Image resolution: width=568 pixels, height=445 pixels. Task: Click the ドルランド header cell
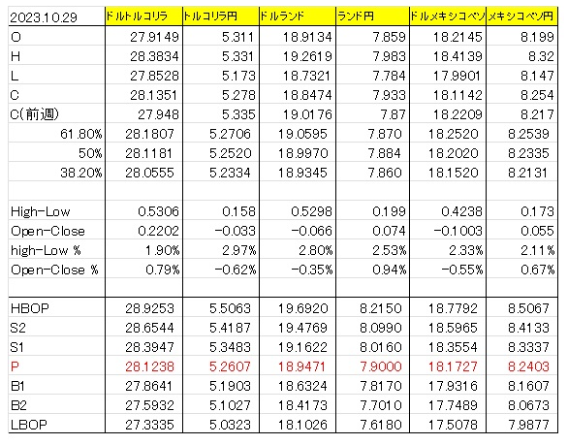tap(298, 16)
